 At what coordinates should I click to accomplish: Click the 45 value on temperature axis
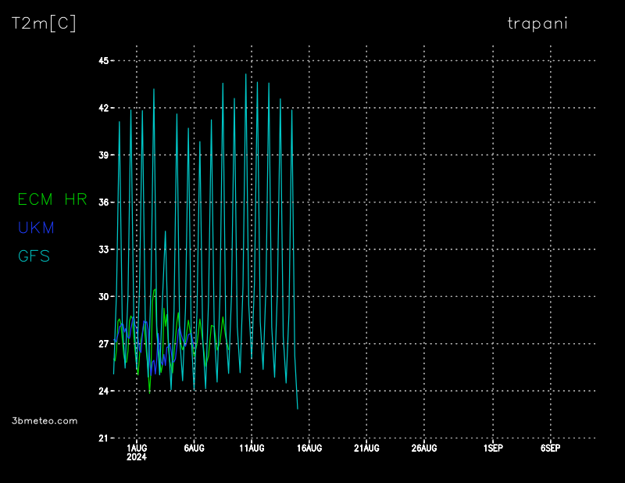click(102, 61)
